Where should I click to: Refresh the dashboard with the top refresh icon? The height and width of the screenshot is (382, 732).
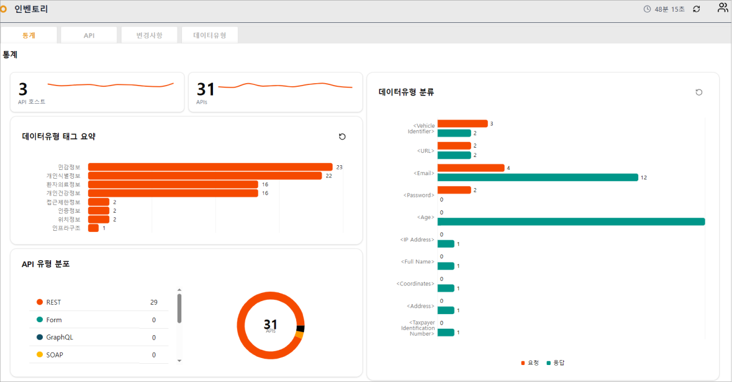[697, 9]
